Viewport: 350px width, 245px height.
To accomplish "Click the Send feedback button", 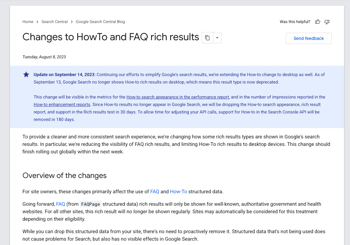I will point(309,38).
